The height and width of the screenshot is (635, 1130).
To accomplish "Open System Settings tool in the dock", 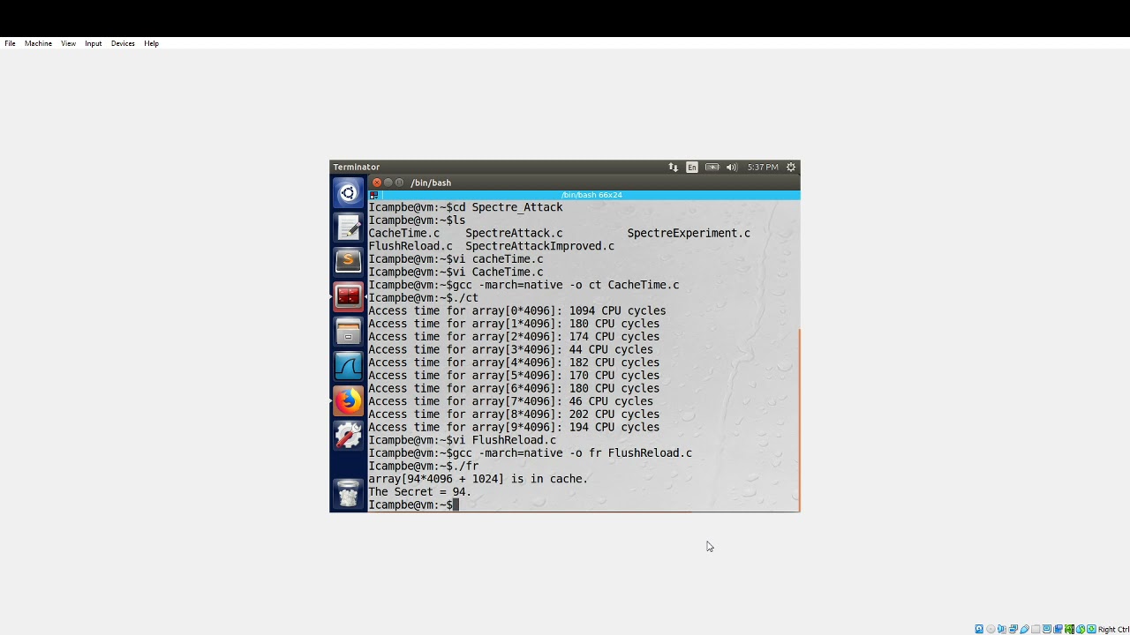I will pos(348,435).
